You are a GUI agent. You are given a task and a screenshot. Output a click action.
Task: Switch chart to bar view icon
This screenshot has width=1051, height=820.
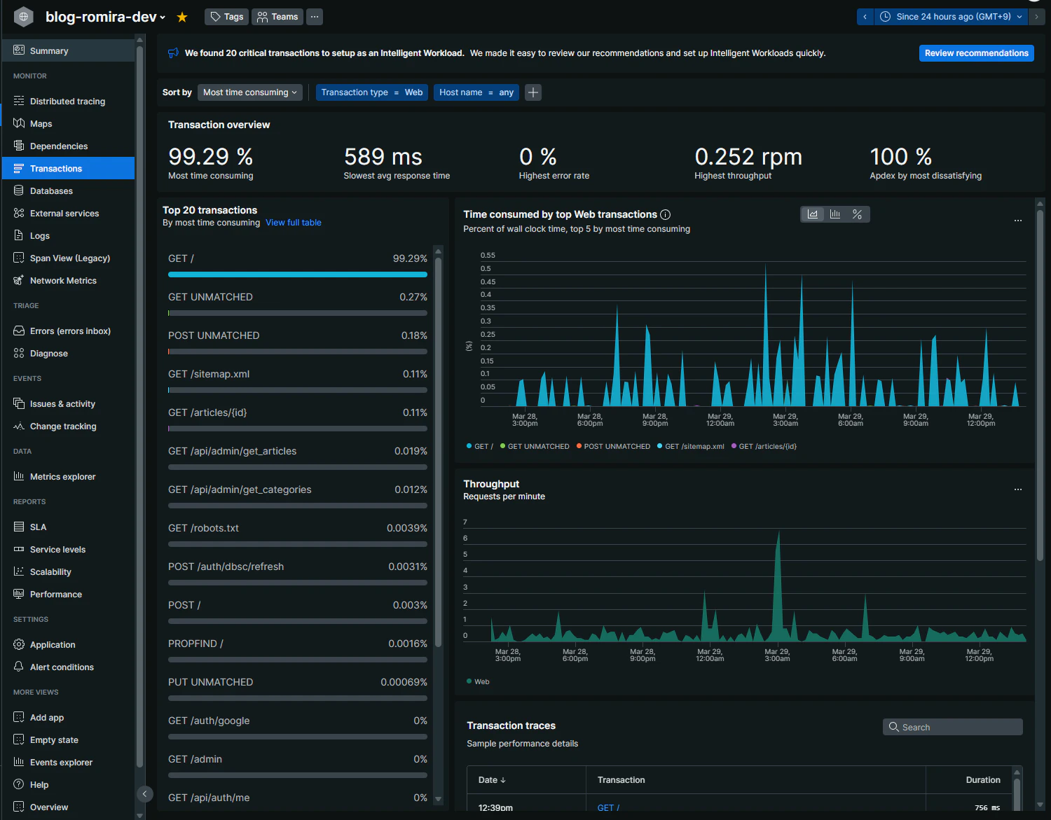click(x=835, y=214)
